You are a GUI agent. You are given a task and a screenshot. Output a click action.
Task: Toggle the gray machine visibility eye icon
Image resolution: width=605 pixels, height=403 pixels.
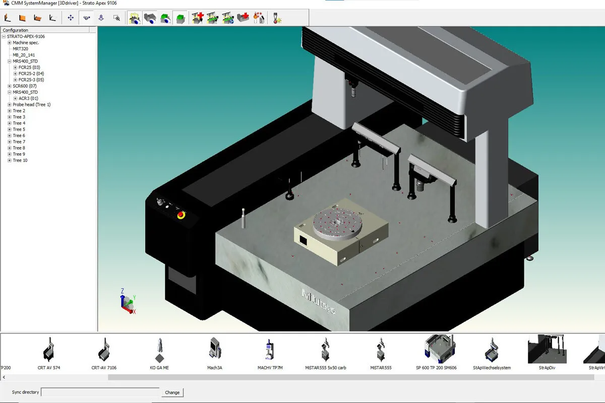point(150,18)
